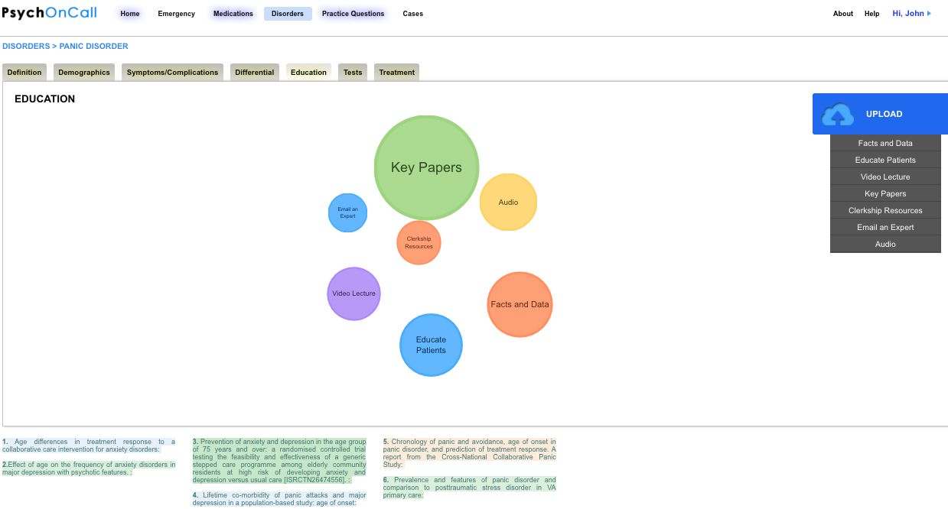Select the purple Video Lecture bubble

(x=353, y=293)
